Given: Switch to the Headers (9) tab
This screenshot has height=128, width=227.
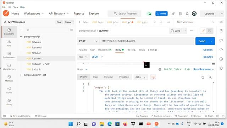Looking at the screenshot, I should click(105, 50).
